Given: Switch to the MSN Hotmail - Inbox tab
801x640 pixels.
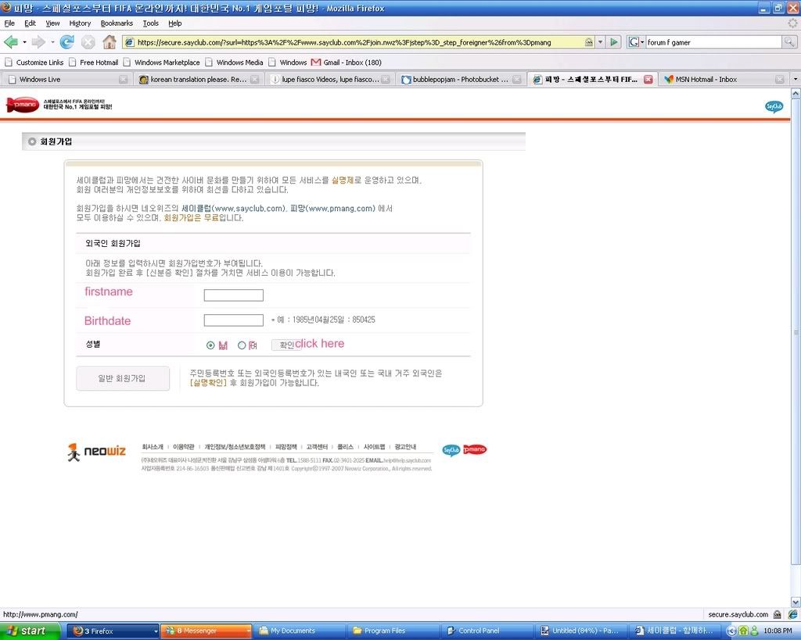Looking at the screenshot, I should coord(706,79).
